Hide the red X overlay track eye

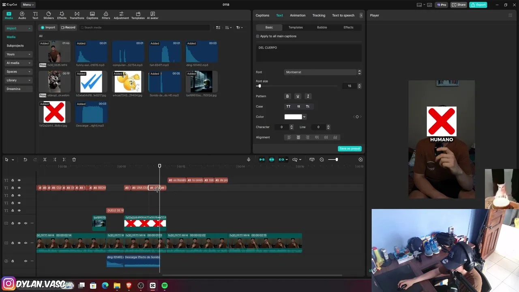point(19,223)
